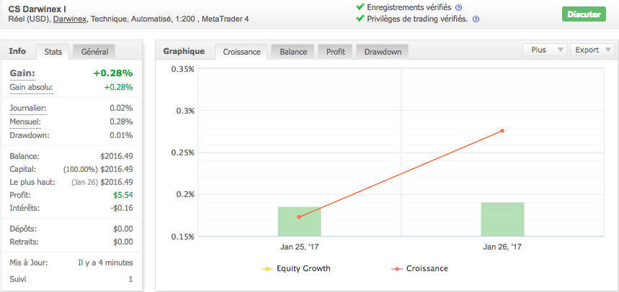The width and height of the screenshot is (619, 292).
Task: Open the Darwinex broker link
Action: [x=68, y=19]
